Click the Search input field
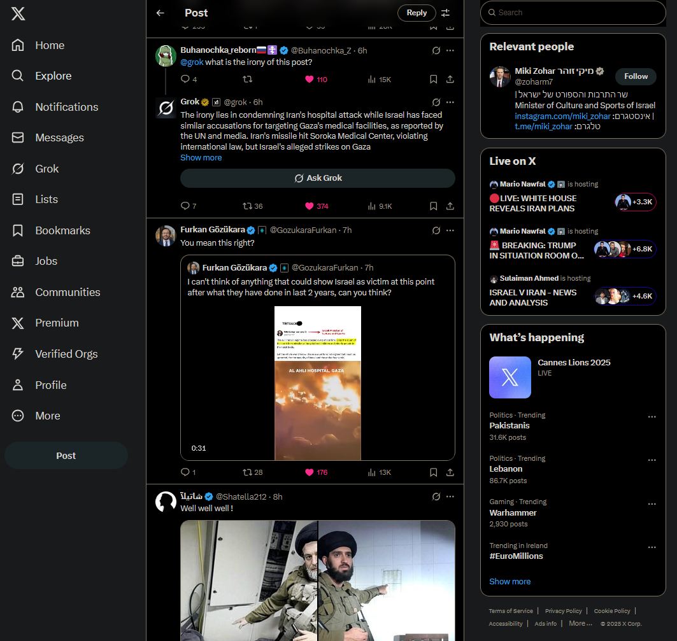The height and width of the screenshot is (641, 677). coord(573,13)
